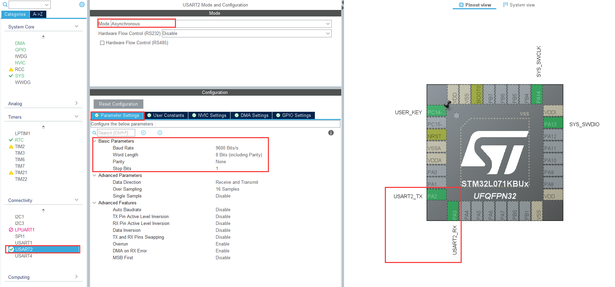Select GPIO in System Core list
This screenshot has width=615, height=287.
[20, 50]
